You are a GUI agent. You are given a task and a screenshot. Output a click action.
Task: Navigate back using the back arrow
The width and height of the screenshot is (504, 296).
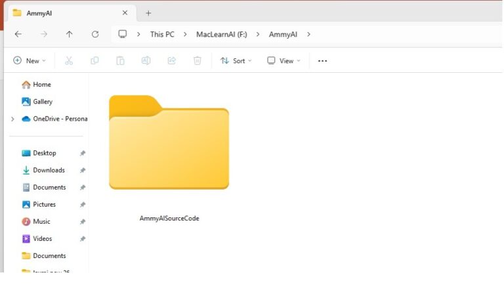click(18, 34)
